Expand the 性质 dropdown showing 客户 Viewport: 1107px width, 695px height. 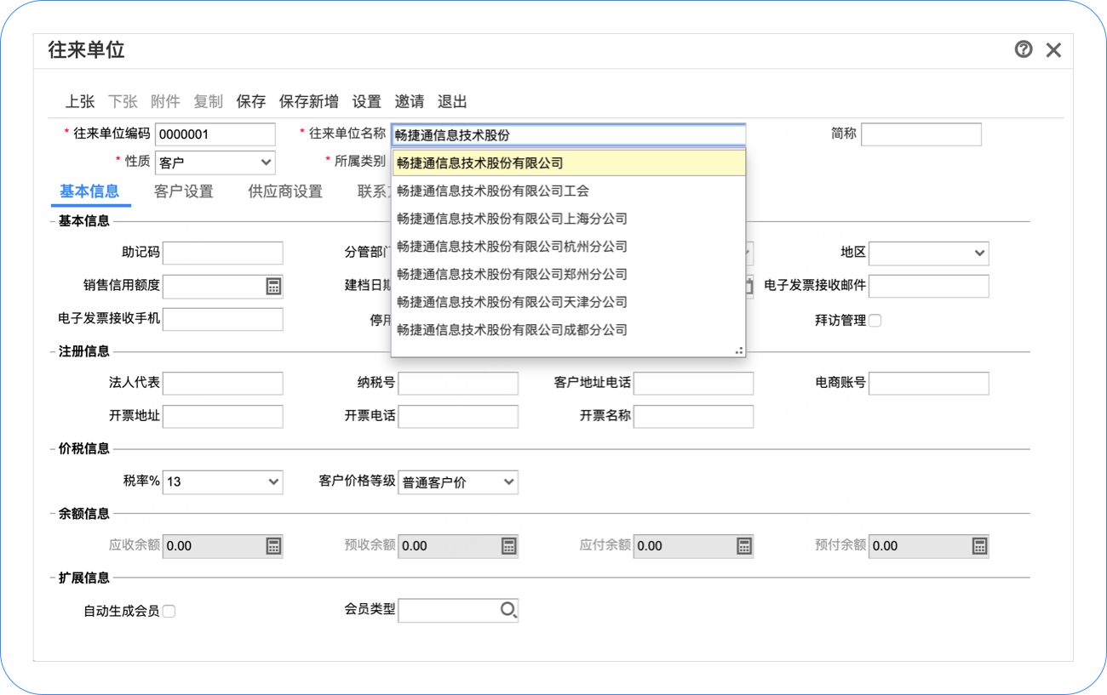[x=215, y=162]
